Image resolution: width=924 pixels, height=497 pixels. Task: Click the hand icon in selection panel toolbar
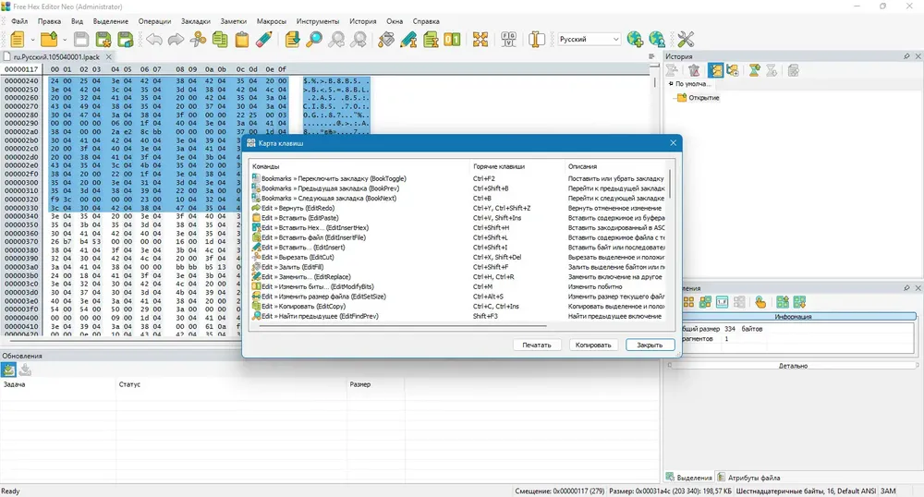[x=760, y=303]
